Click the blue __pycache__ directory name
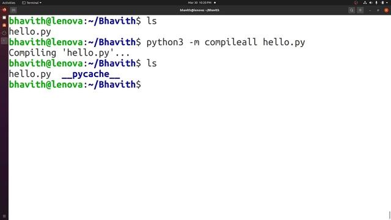Viewport: 391px width, 220px height. 91,74
